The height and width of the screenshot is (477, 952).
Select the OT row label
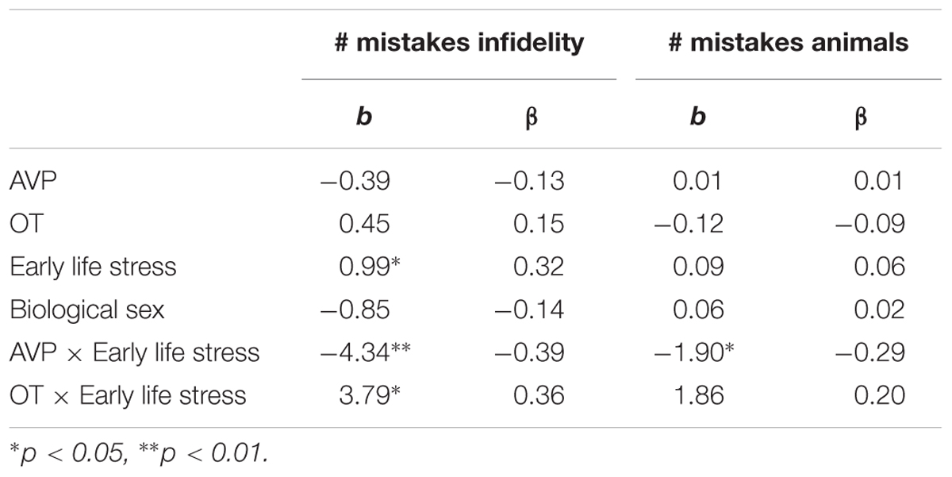(26, 224)
